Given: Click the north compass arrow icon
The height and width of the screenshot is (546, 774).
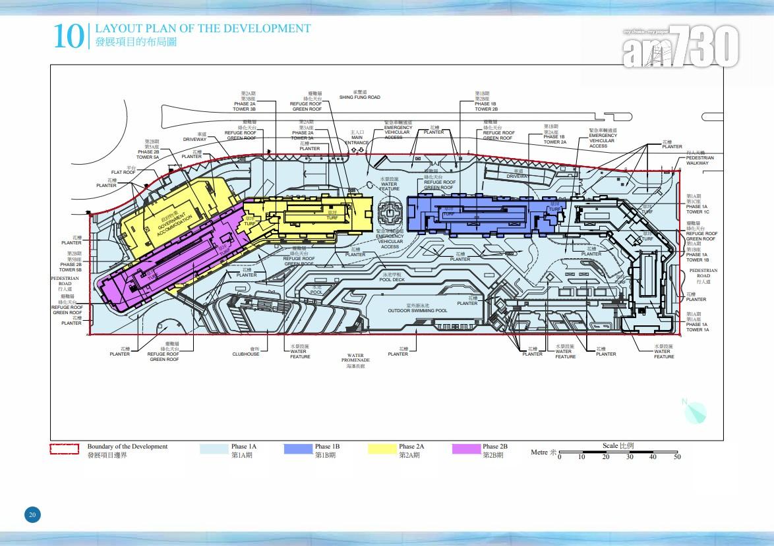Looking at the screenshot, I should point(695,412).
